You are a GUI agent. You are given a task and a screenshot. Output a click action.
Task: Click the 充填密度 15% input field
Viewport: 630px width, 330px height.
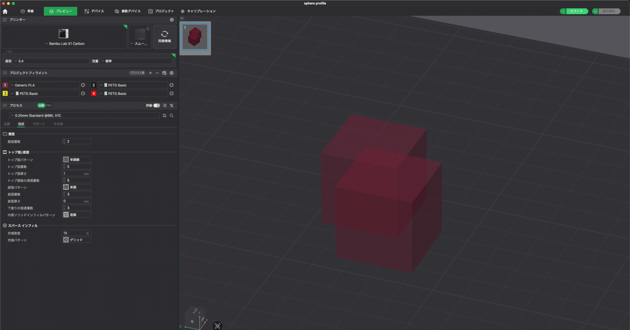[x=77, y=233]
